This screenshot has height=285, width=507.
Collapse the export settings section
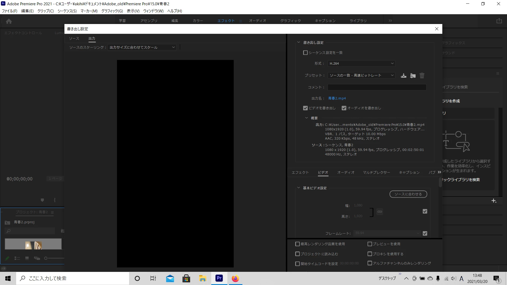tap(298, 42)
